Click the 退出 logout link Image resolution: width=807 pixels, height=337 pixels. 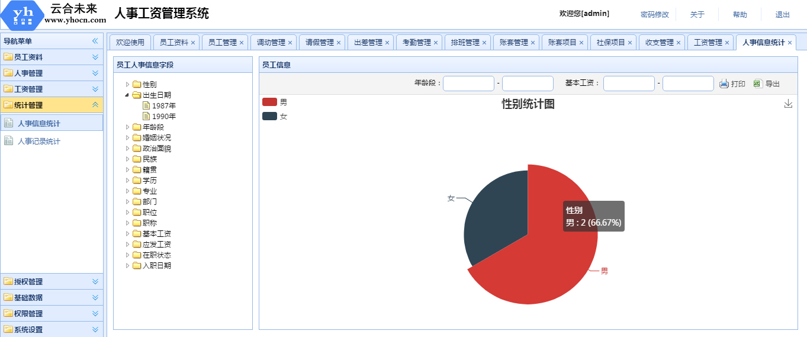[x=782, y=15]
